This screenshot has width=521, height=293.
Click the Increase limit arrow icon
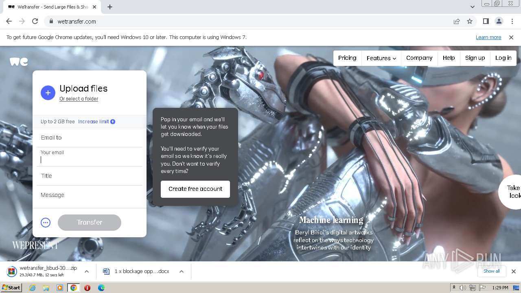[x=113, y=122]
